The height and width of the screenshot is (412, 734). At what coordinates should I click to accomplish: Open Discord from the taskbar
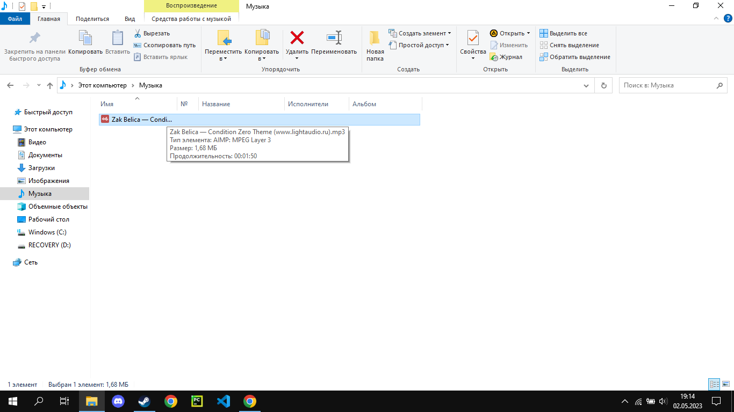tap(118, 401)
